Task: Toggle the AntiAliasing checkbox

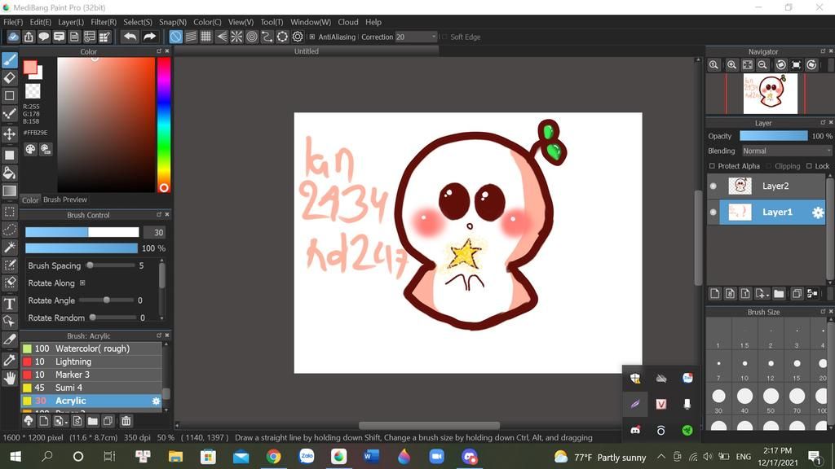Action: click(x=312, y=37)
